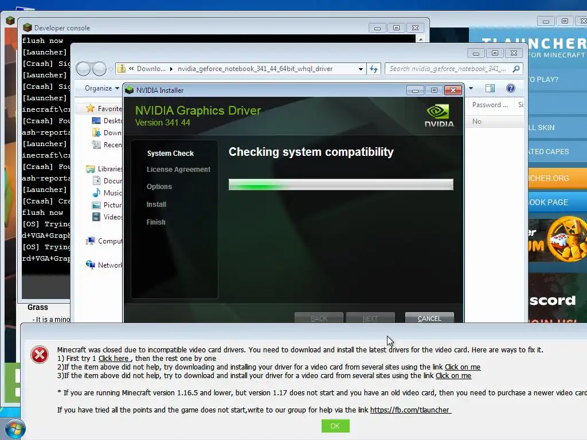Screen dimensions: 587x440
Task: Open the Organize dropdown menu
Action: 101,88
